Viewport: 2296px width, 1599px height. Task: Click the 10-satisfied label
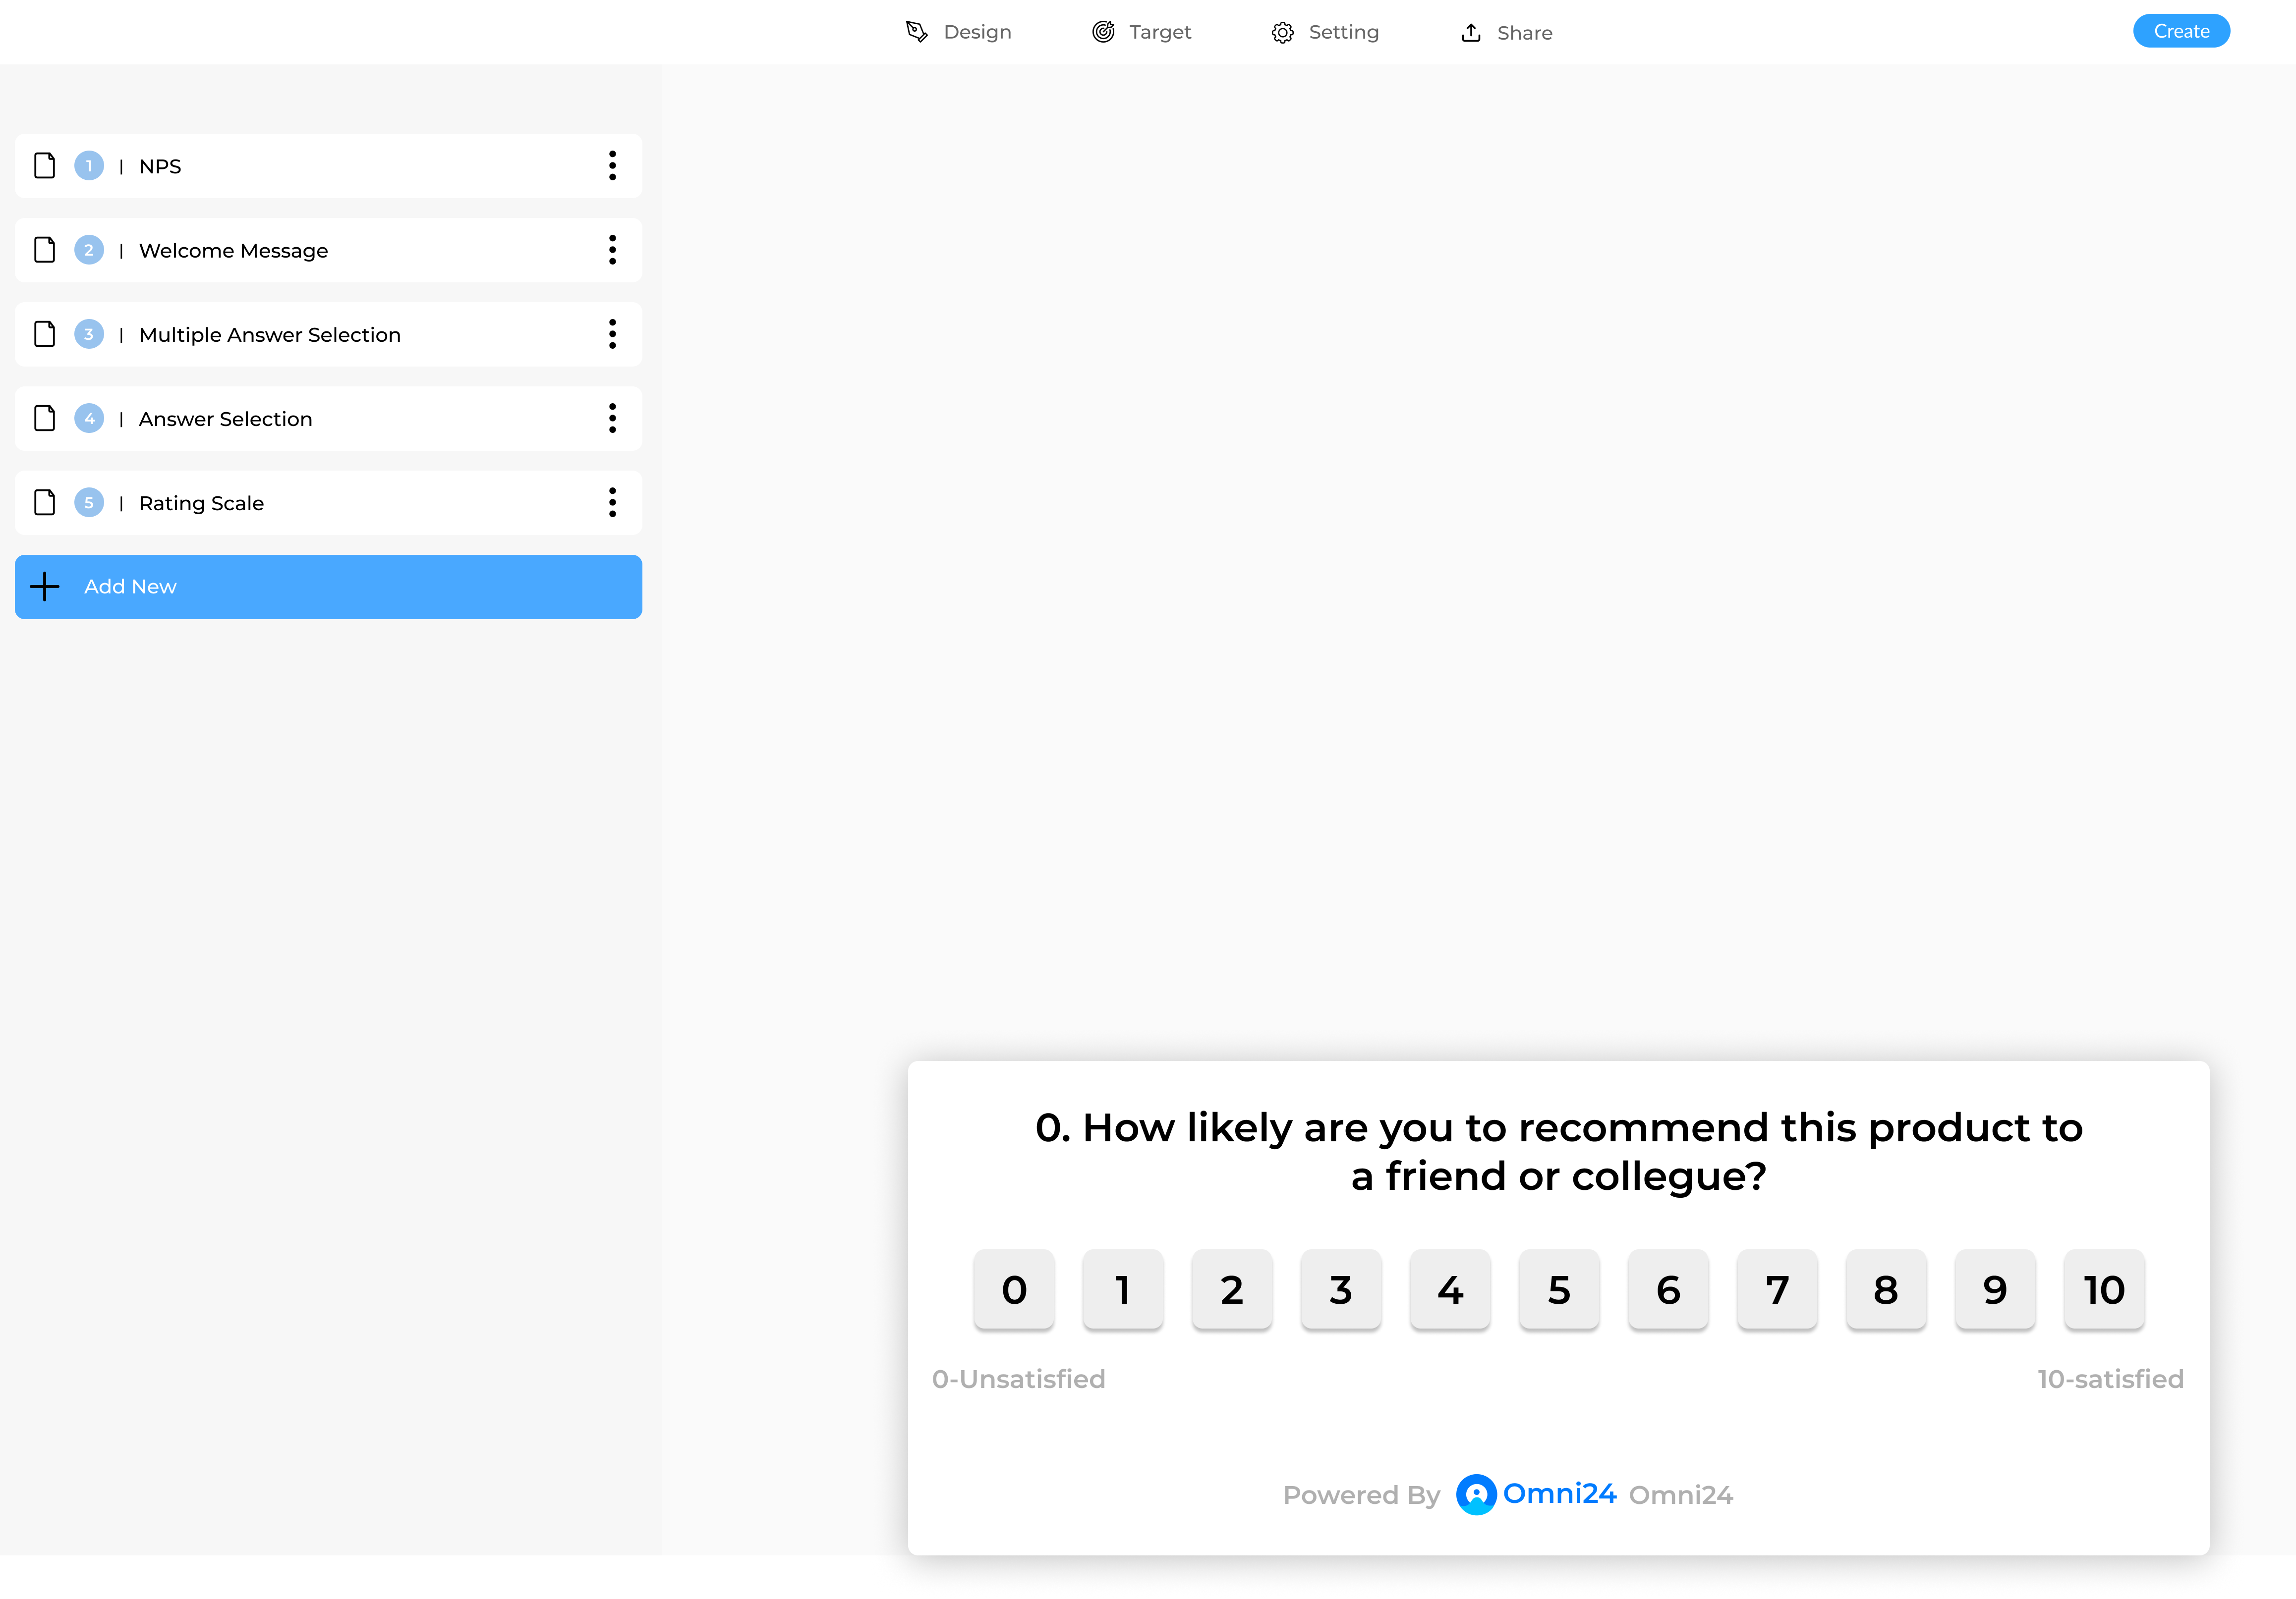tap(2110, 1379)
